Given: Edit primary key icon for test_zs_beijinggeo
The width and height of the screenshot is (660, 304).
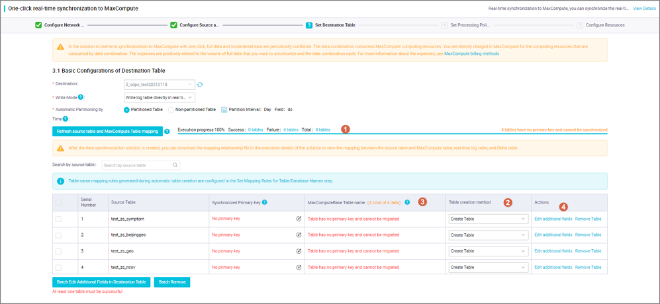Looking at the screenshot, I should click(299, 235).
